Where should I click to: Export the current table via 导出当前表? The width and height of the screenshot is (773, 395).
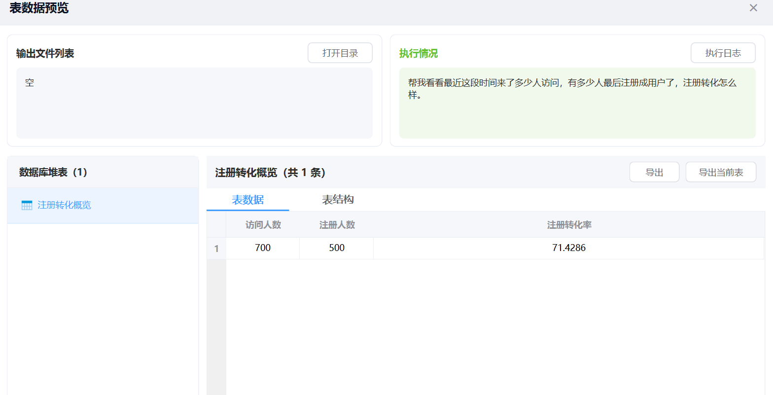point(721,172)
